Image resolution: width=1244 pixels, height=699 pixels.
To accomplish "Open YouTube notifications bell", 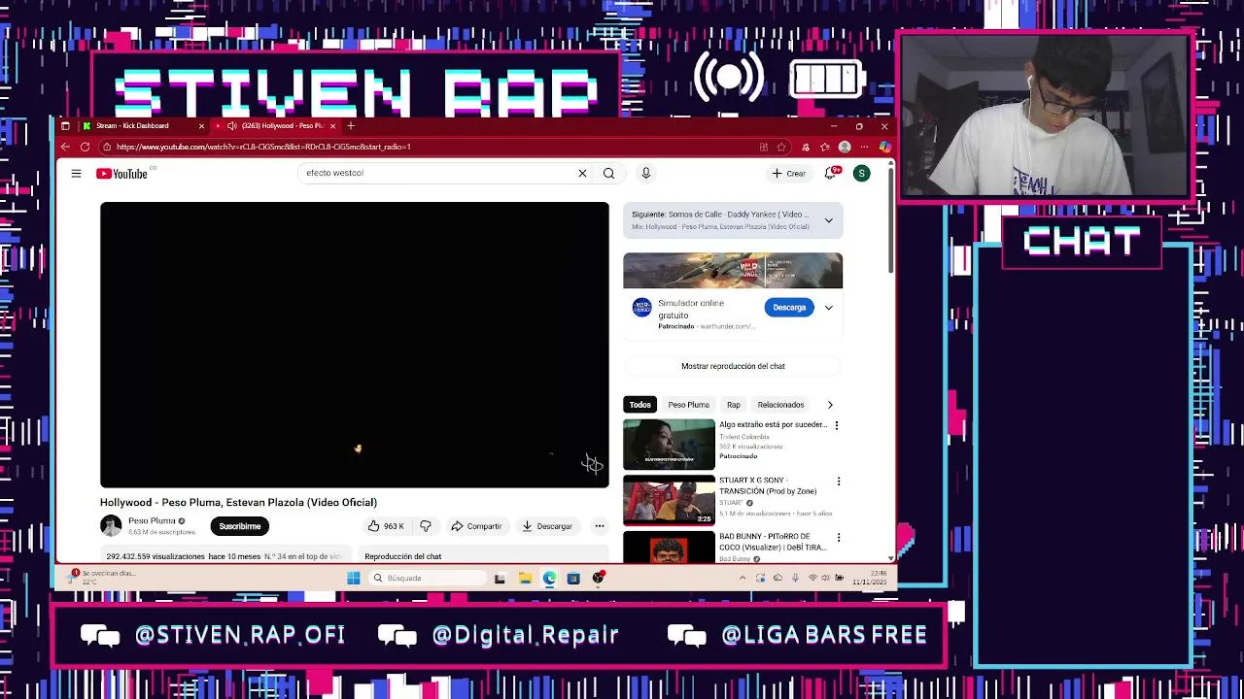I will tap(831, 173).
